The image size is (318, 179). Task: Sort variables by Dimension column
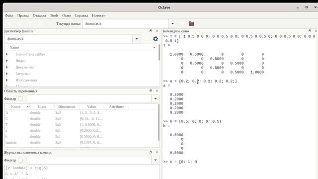click(67, 106)
